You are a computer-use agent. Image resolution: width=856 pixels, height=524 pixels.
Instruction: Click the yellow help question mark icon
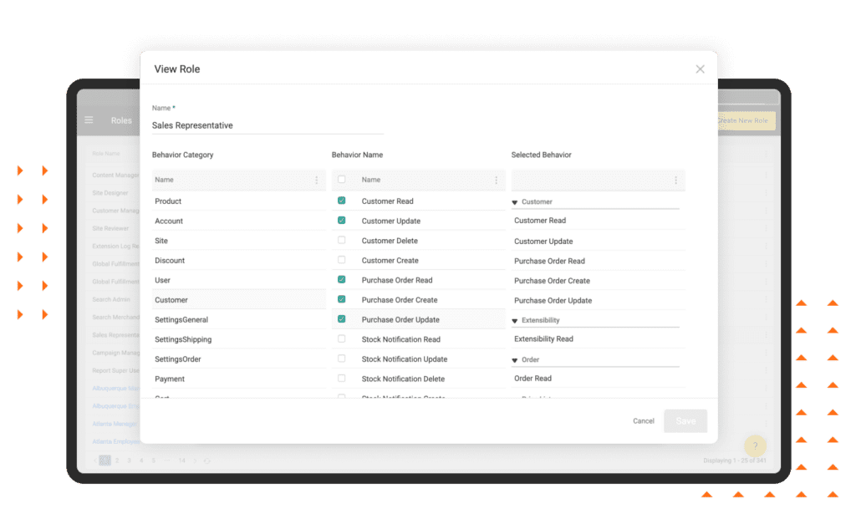point(754,446)
